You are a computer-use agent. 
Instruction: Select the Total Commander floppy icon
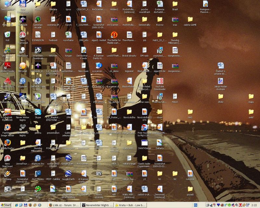click(22, 4)
